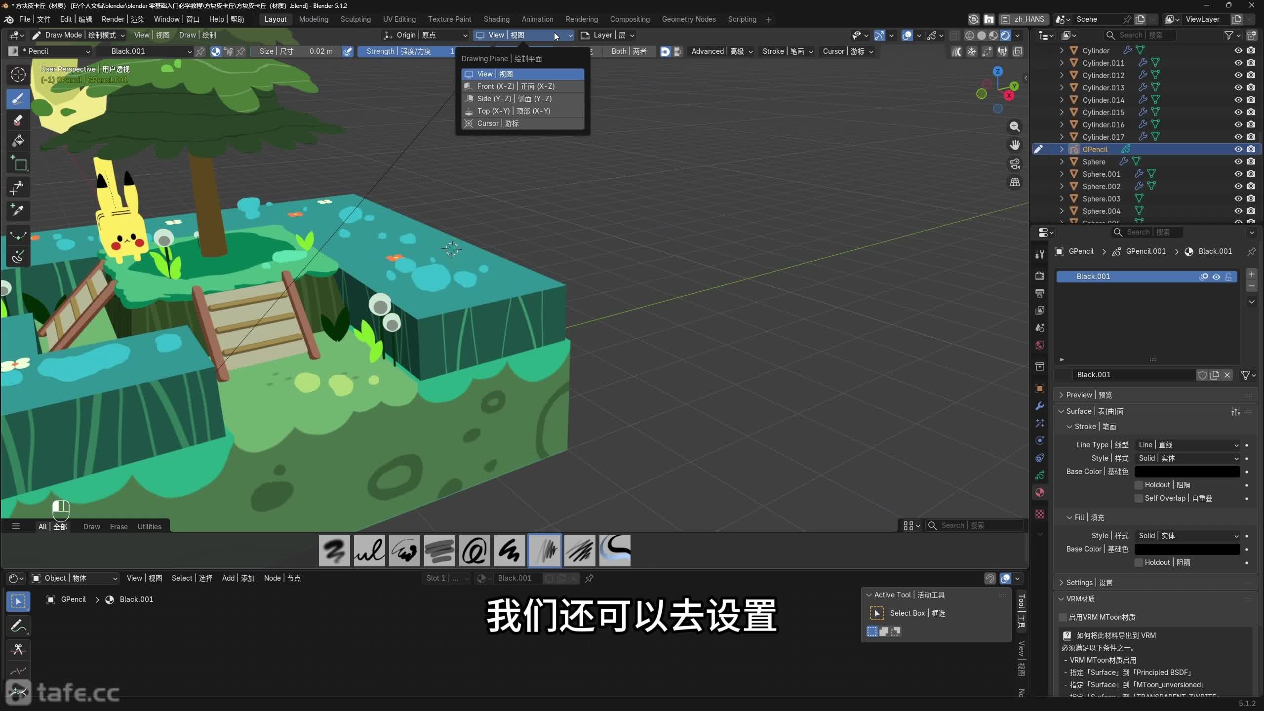Image resolution: width=1264 pixels, height=711 pixels.
Task: Click the pan view hand icon
Action: coord(1015,145)
